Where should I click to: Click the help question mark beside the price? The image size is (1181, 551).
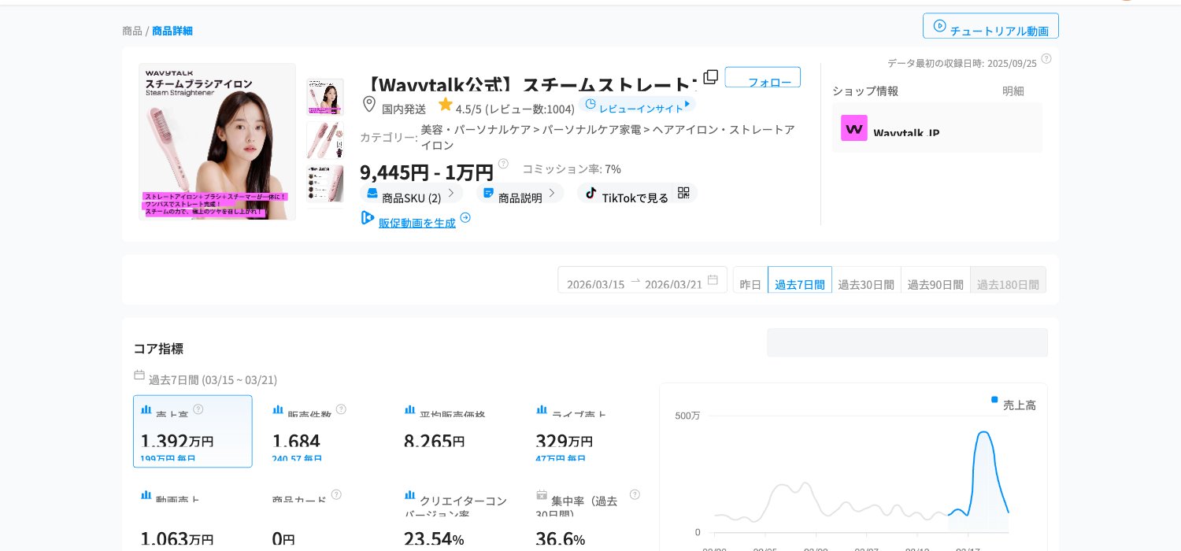coord(503,164)
